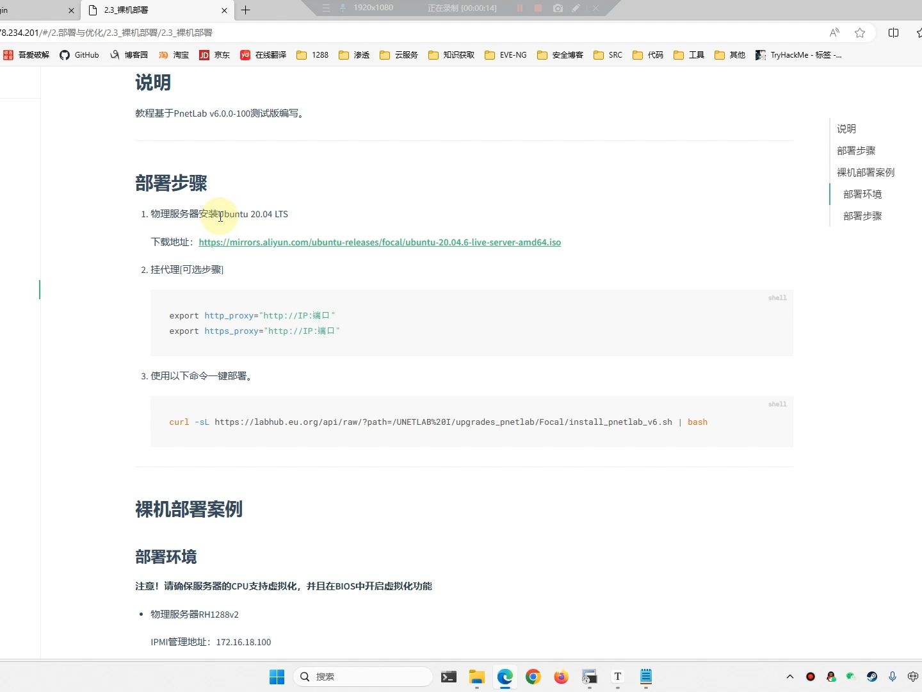Expand the 知识获取 bookmark folder

point(451,55)
